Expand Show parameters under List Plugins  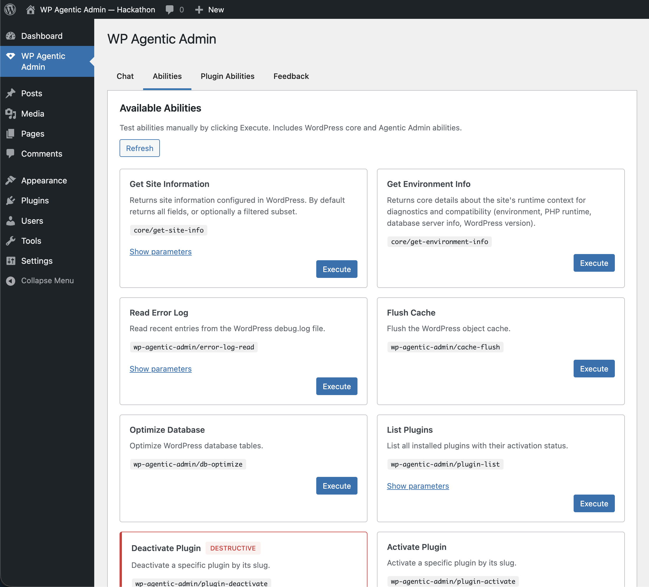418,486
